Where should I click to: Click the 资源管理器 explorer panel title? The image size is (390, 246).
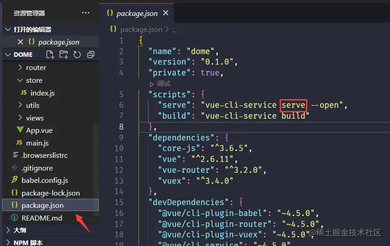[29, 13]
